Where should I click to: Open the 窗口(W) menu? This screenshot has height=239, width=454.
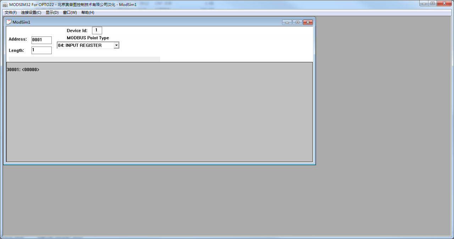tap(70, 12)
